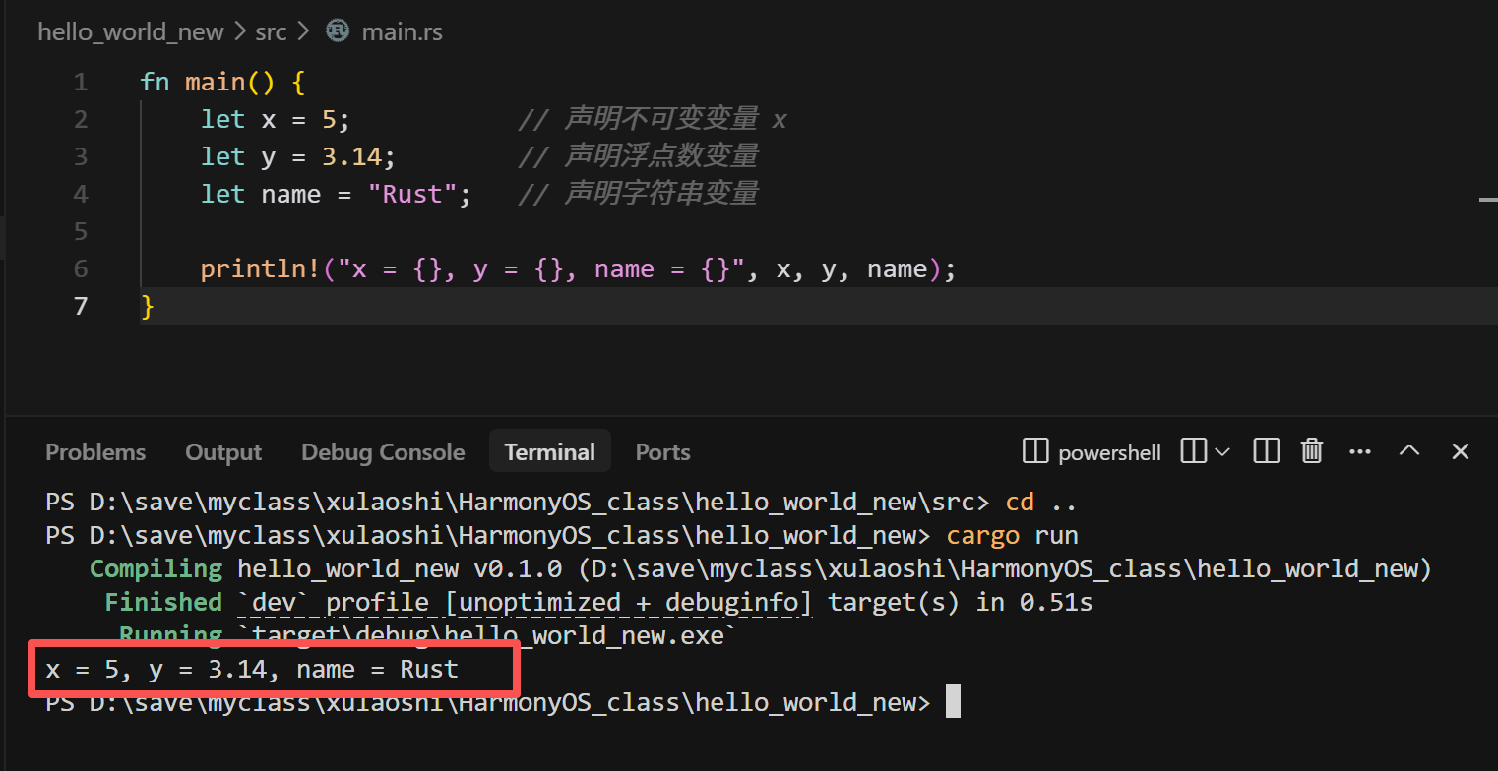Viewport: 1498px width, 771px height.
Task: Click 'let x = 5;' in the editor
Action: click(276, 119)
